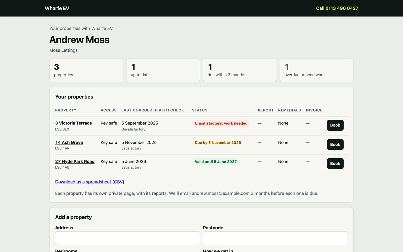Click the 'Status' column header
The image size is (403, 252).
click(x=200, y=110)
